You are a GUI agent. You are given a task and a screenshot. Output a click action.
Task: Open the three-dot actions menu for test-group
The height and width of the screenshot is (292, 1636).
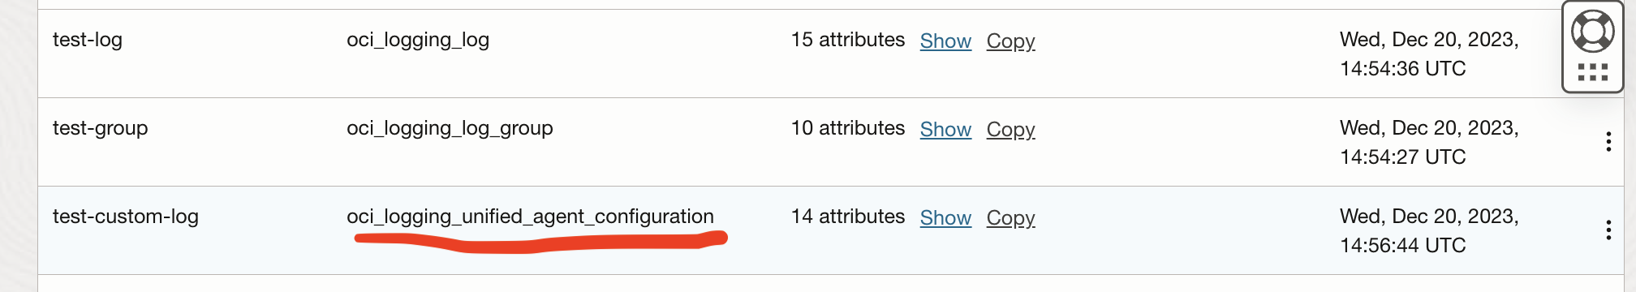point(1608,142)
